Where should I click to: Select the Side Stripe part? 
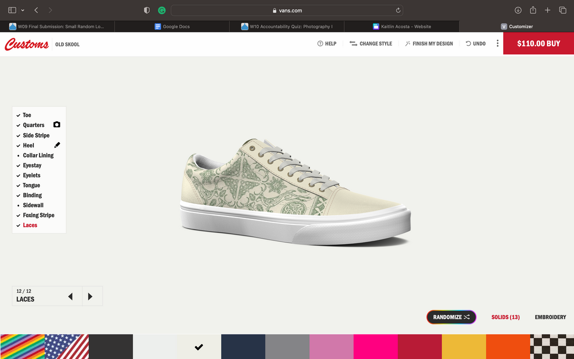click(x=36, y=135)
